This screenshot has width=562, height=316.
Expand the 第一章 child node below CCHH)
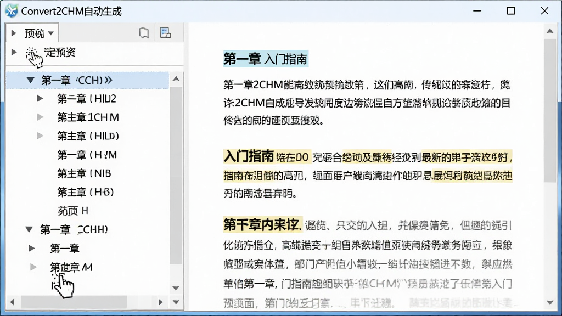tap(32, 249)
